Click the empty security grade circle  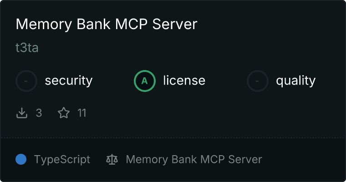26,81
